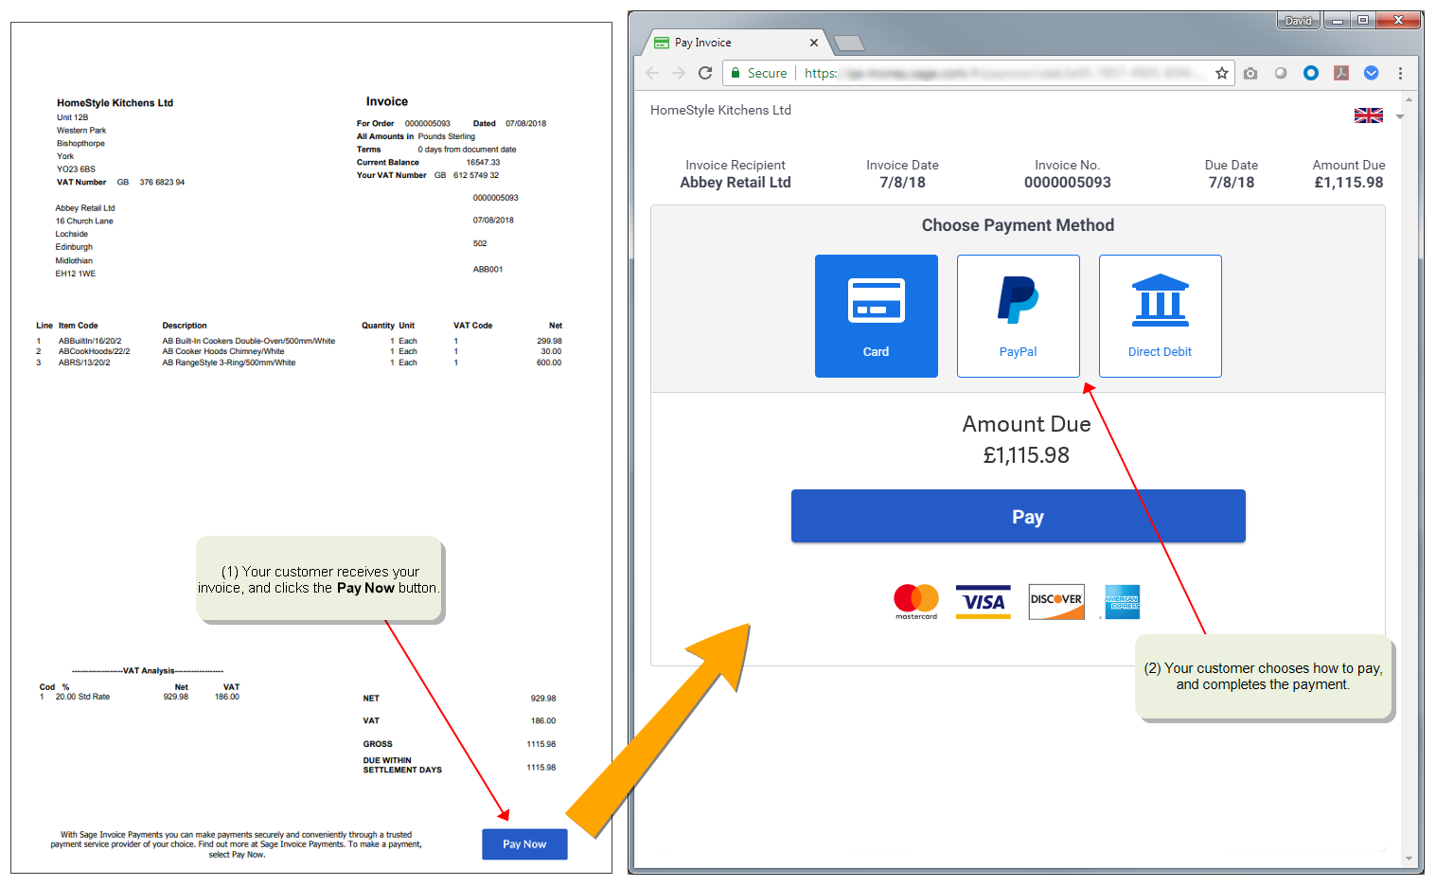This screenshot has height=886, width=1436.
Task: Open the Adobe Acrobat browser extension
Action: click(x=1341, y=73)
